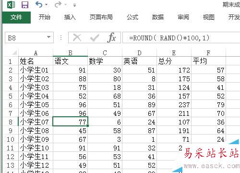The image size is (240, 173).
Task: Undo the last action
Action: click(39, 5)
